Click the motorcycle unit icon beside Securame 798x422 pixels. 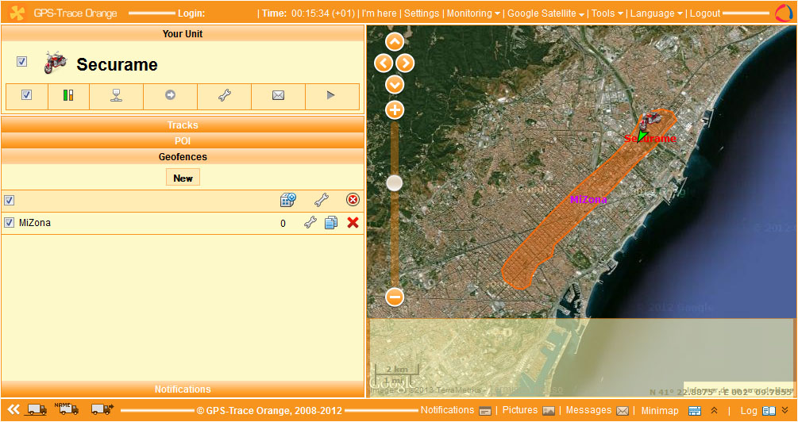55,63
